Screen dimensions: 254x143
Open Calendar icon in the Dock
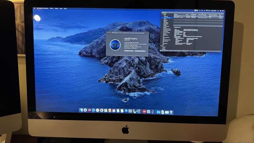(114, 110)
